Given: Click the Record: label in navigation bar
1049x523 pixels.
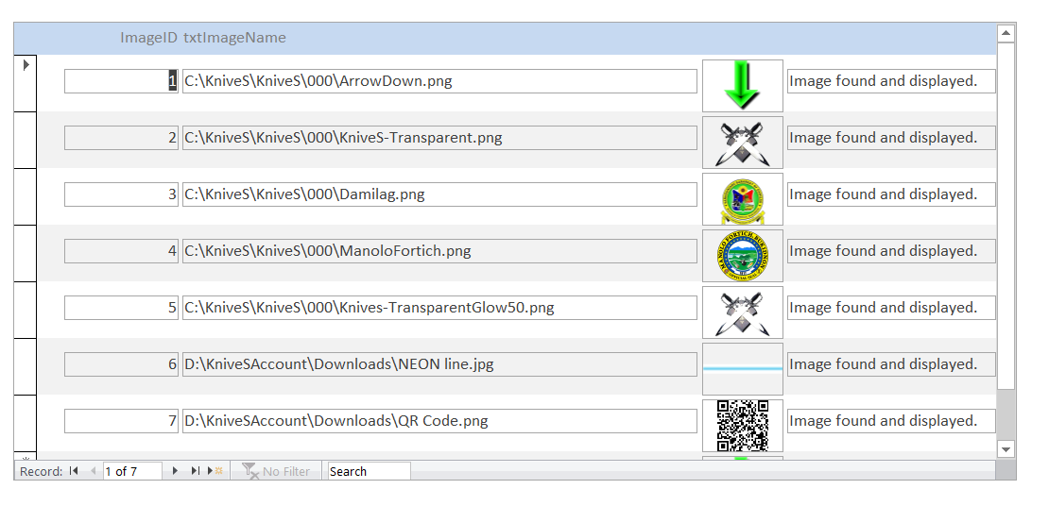Looking at the screenshot, I should 42,472.
